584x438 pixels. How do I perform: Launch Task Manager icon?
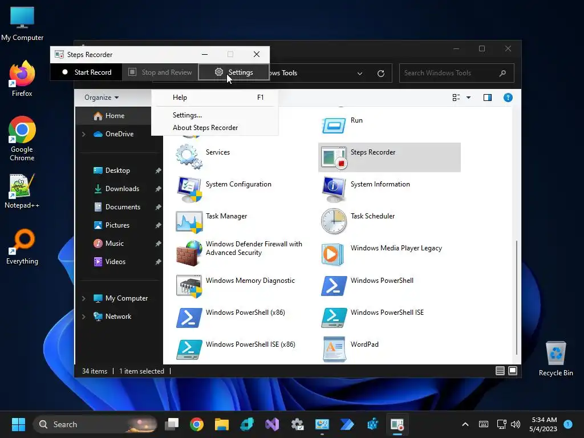point(189,222)
